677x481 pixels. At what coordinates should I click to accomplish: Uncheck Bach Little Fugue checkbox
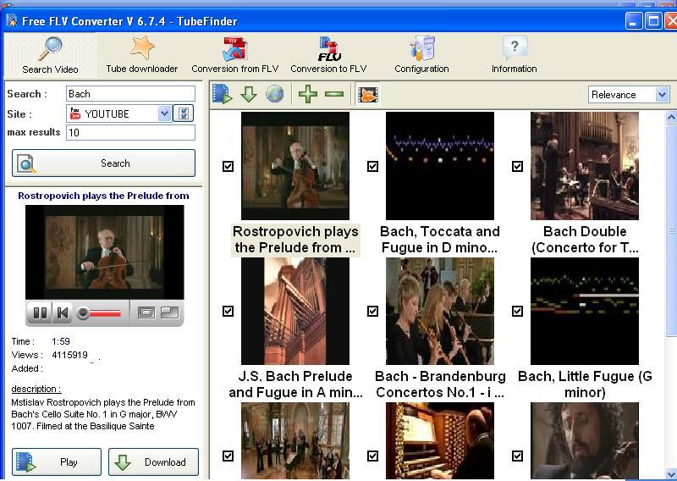[517, 311]
